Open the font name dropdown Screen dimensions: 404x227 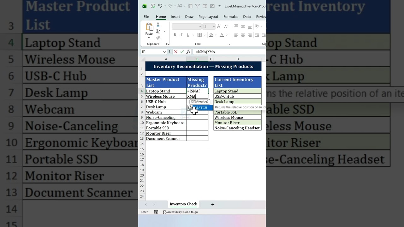[200, 26]
